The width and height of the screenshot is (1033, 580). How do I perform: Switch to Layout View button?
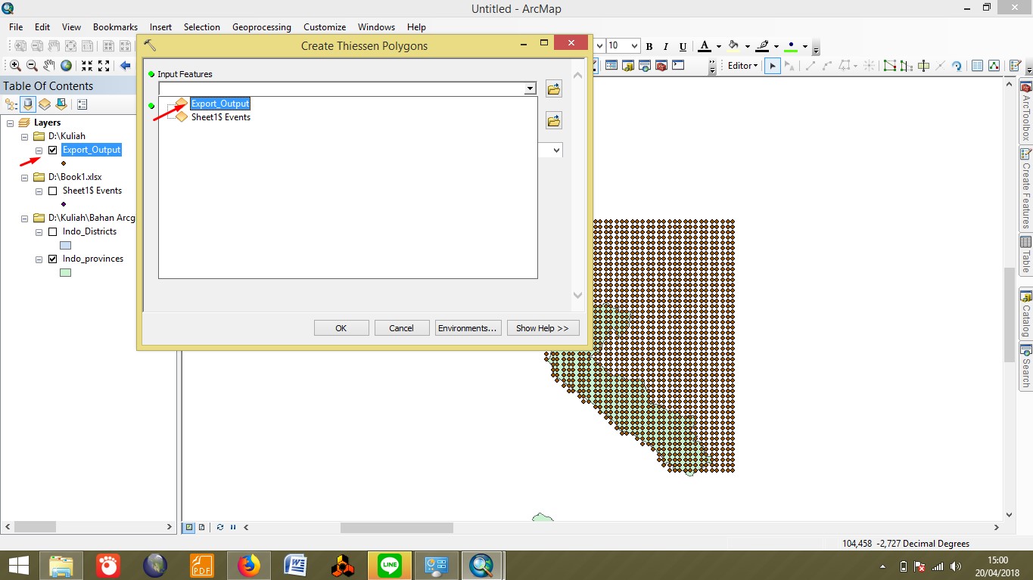[202, 527]
